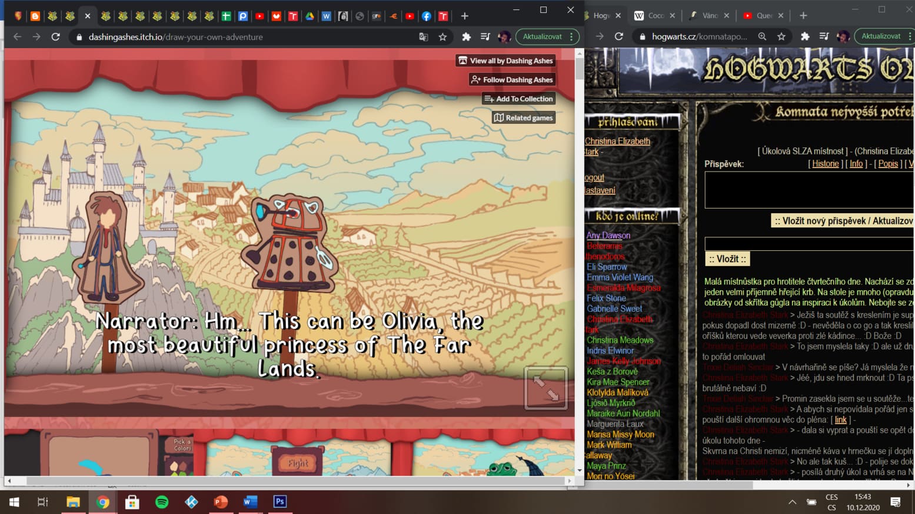Go back in the itch.io window
Image resolution: width=915 pixels, height=514 pixels.
click(x=17, y=36)
